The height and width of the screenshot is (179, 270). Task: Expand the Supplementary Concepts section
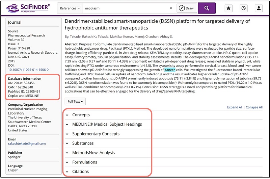(x=96, y=134)
